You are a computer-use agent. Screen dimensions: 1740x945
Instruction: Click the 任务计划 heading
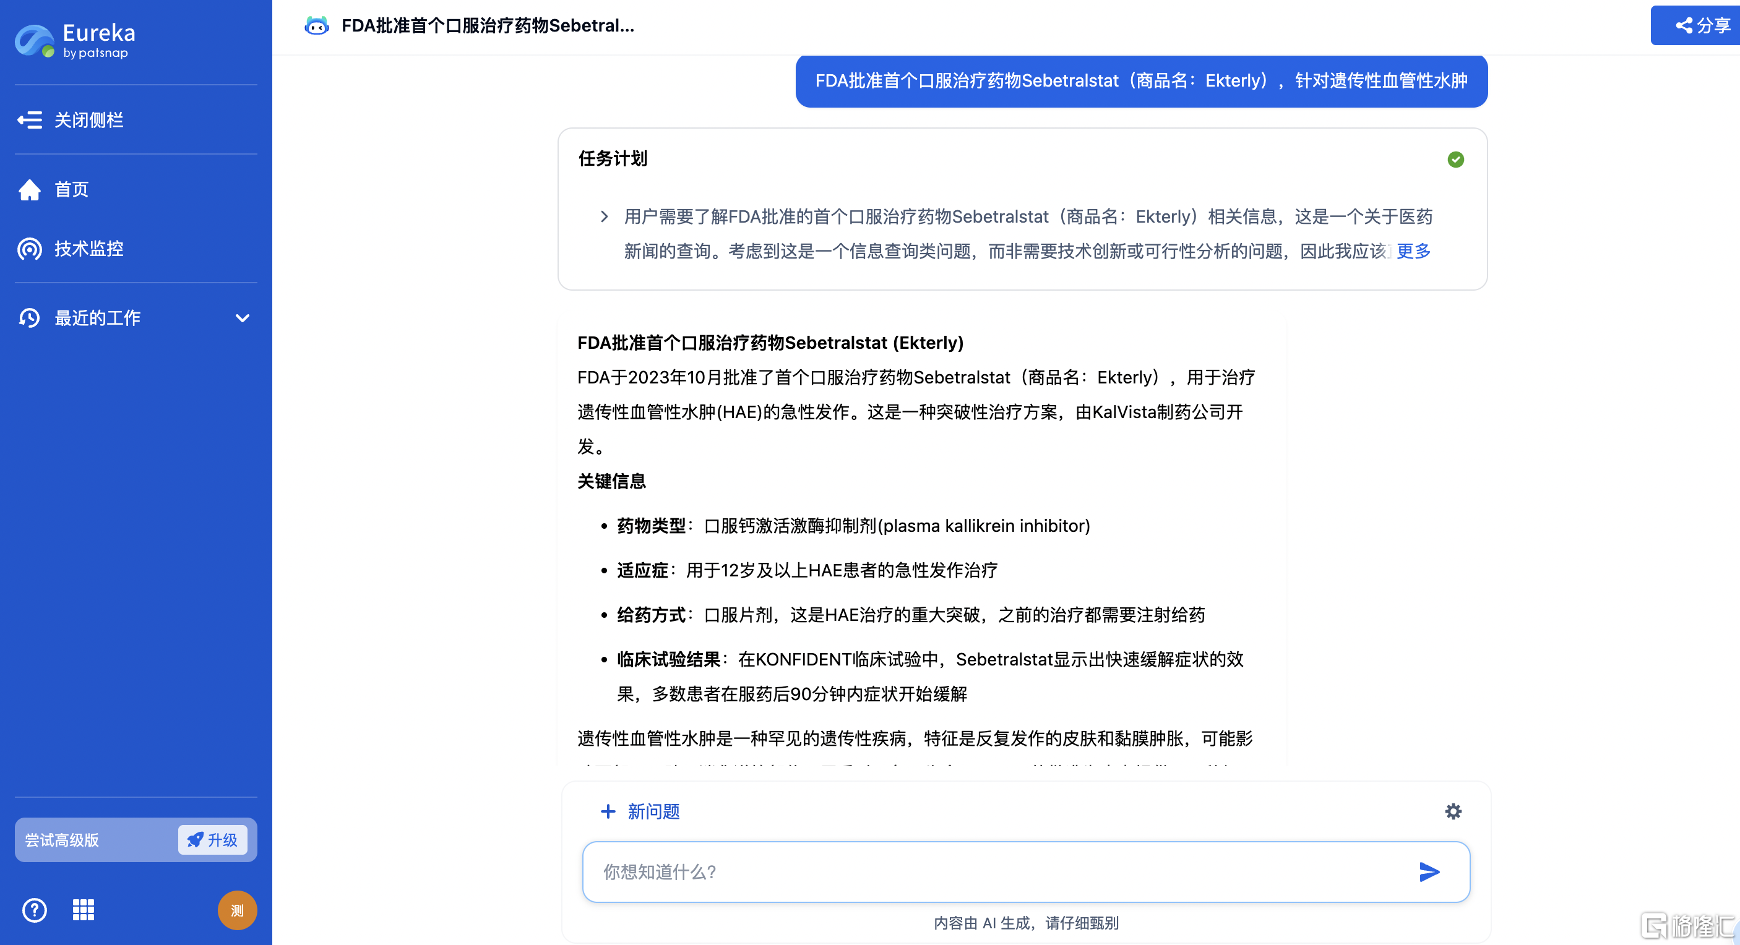[x=613, y=158]
